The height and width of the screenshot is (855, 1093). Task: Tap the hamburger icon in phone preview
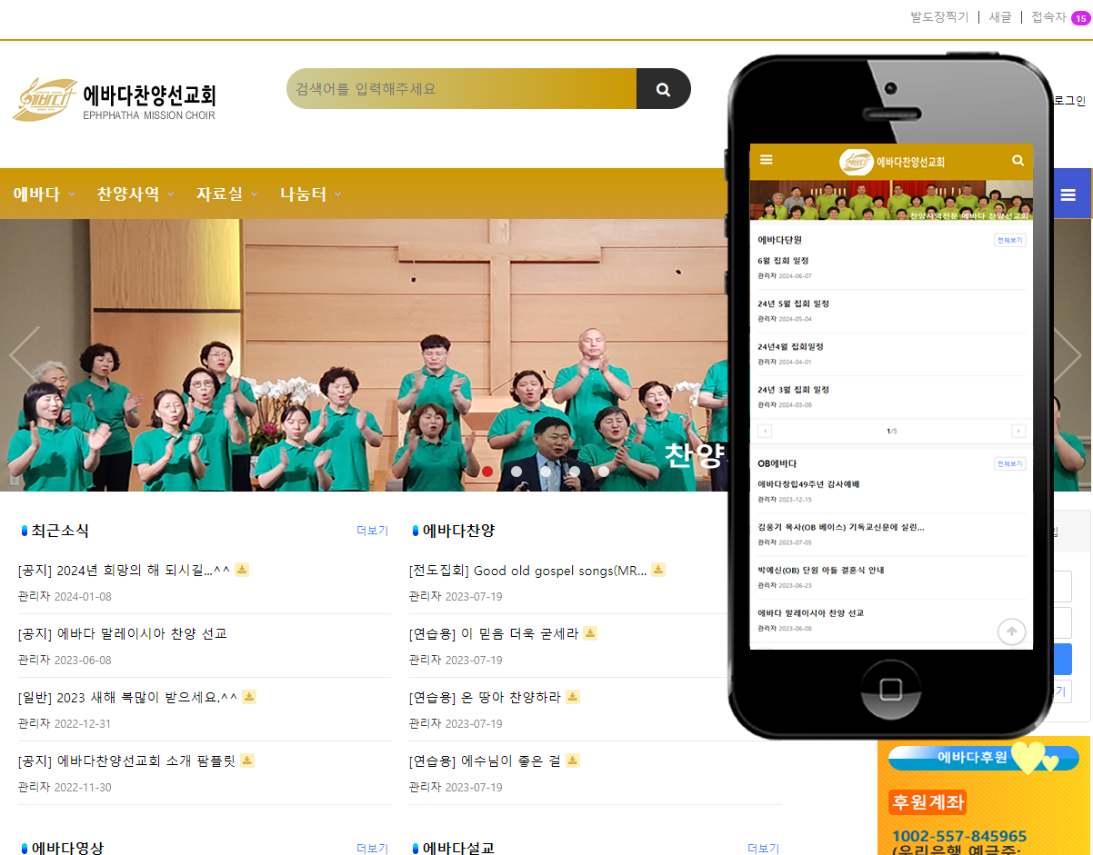(x=767, y=160)
